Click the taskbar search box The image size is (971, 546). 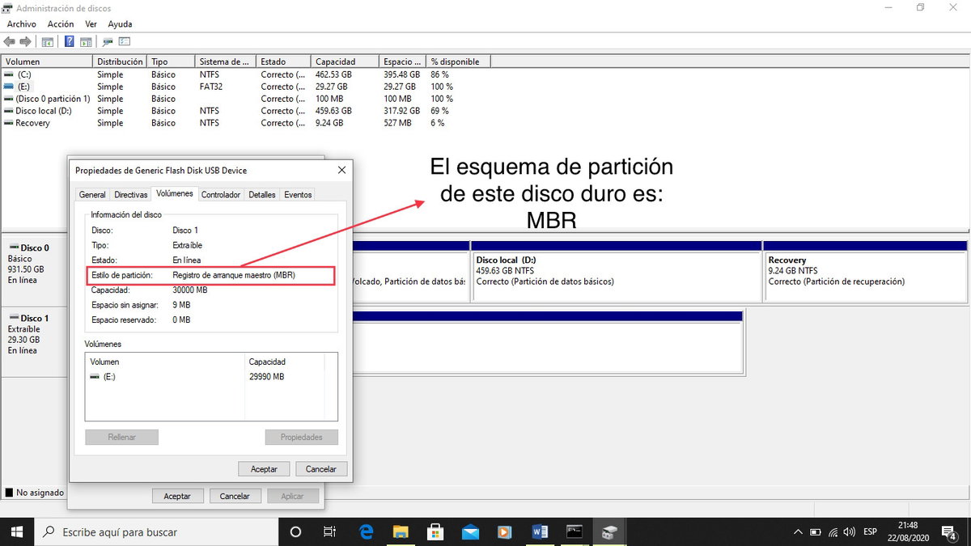155,531
